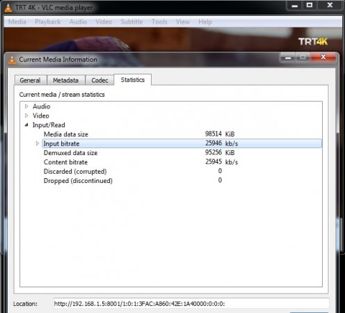Switch to the Metadata tab

tap(65, 80)
